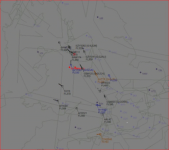This screenshot has height=150, width=169.
Task: Click the LEE waypoint marker
Action: (98, 17)
